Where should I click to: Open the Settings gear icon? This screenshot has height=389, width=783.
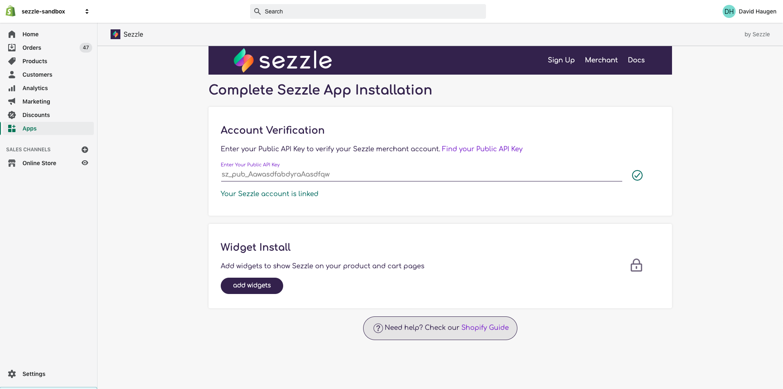coord(12,374)
